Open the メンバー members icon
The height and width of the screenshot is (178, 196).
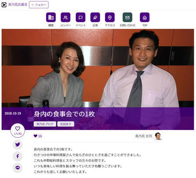coord(65,17)
